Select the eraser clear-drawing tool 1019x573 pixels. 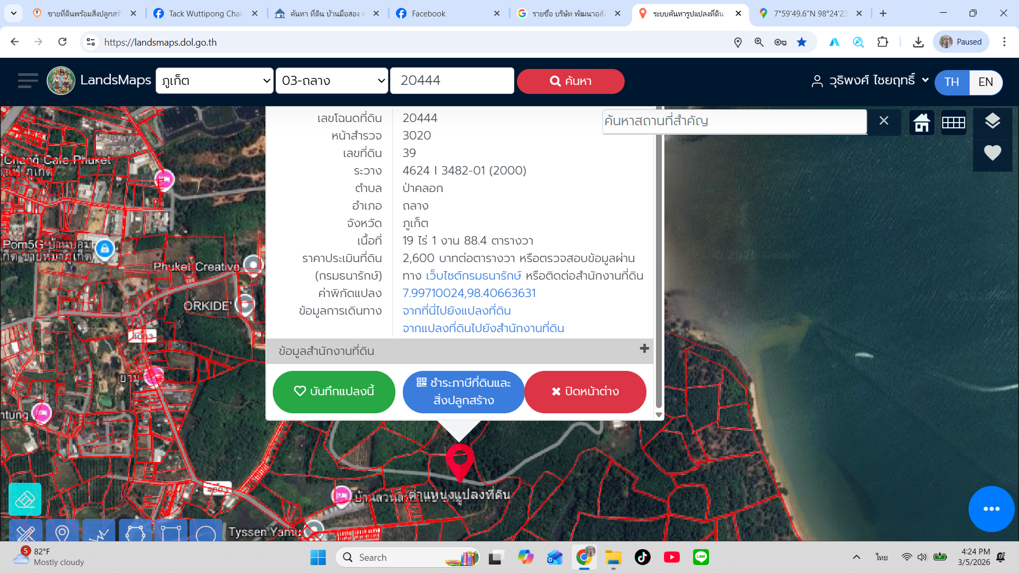25,499
